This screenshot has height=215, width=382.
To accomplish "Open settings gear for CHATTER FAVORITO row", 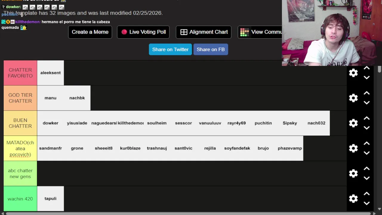I will (x=353, y=73).
